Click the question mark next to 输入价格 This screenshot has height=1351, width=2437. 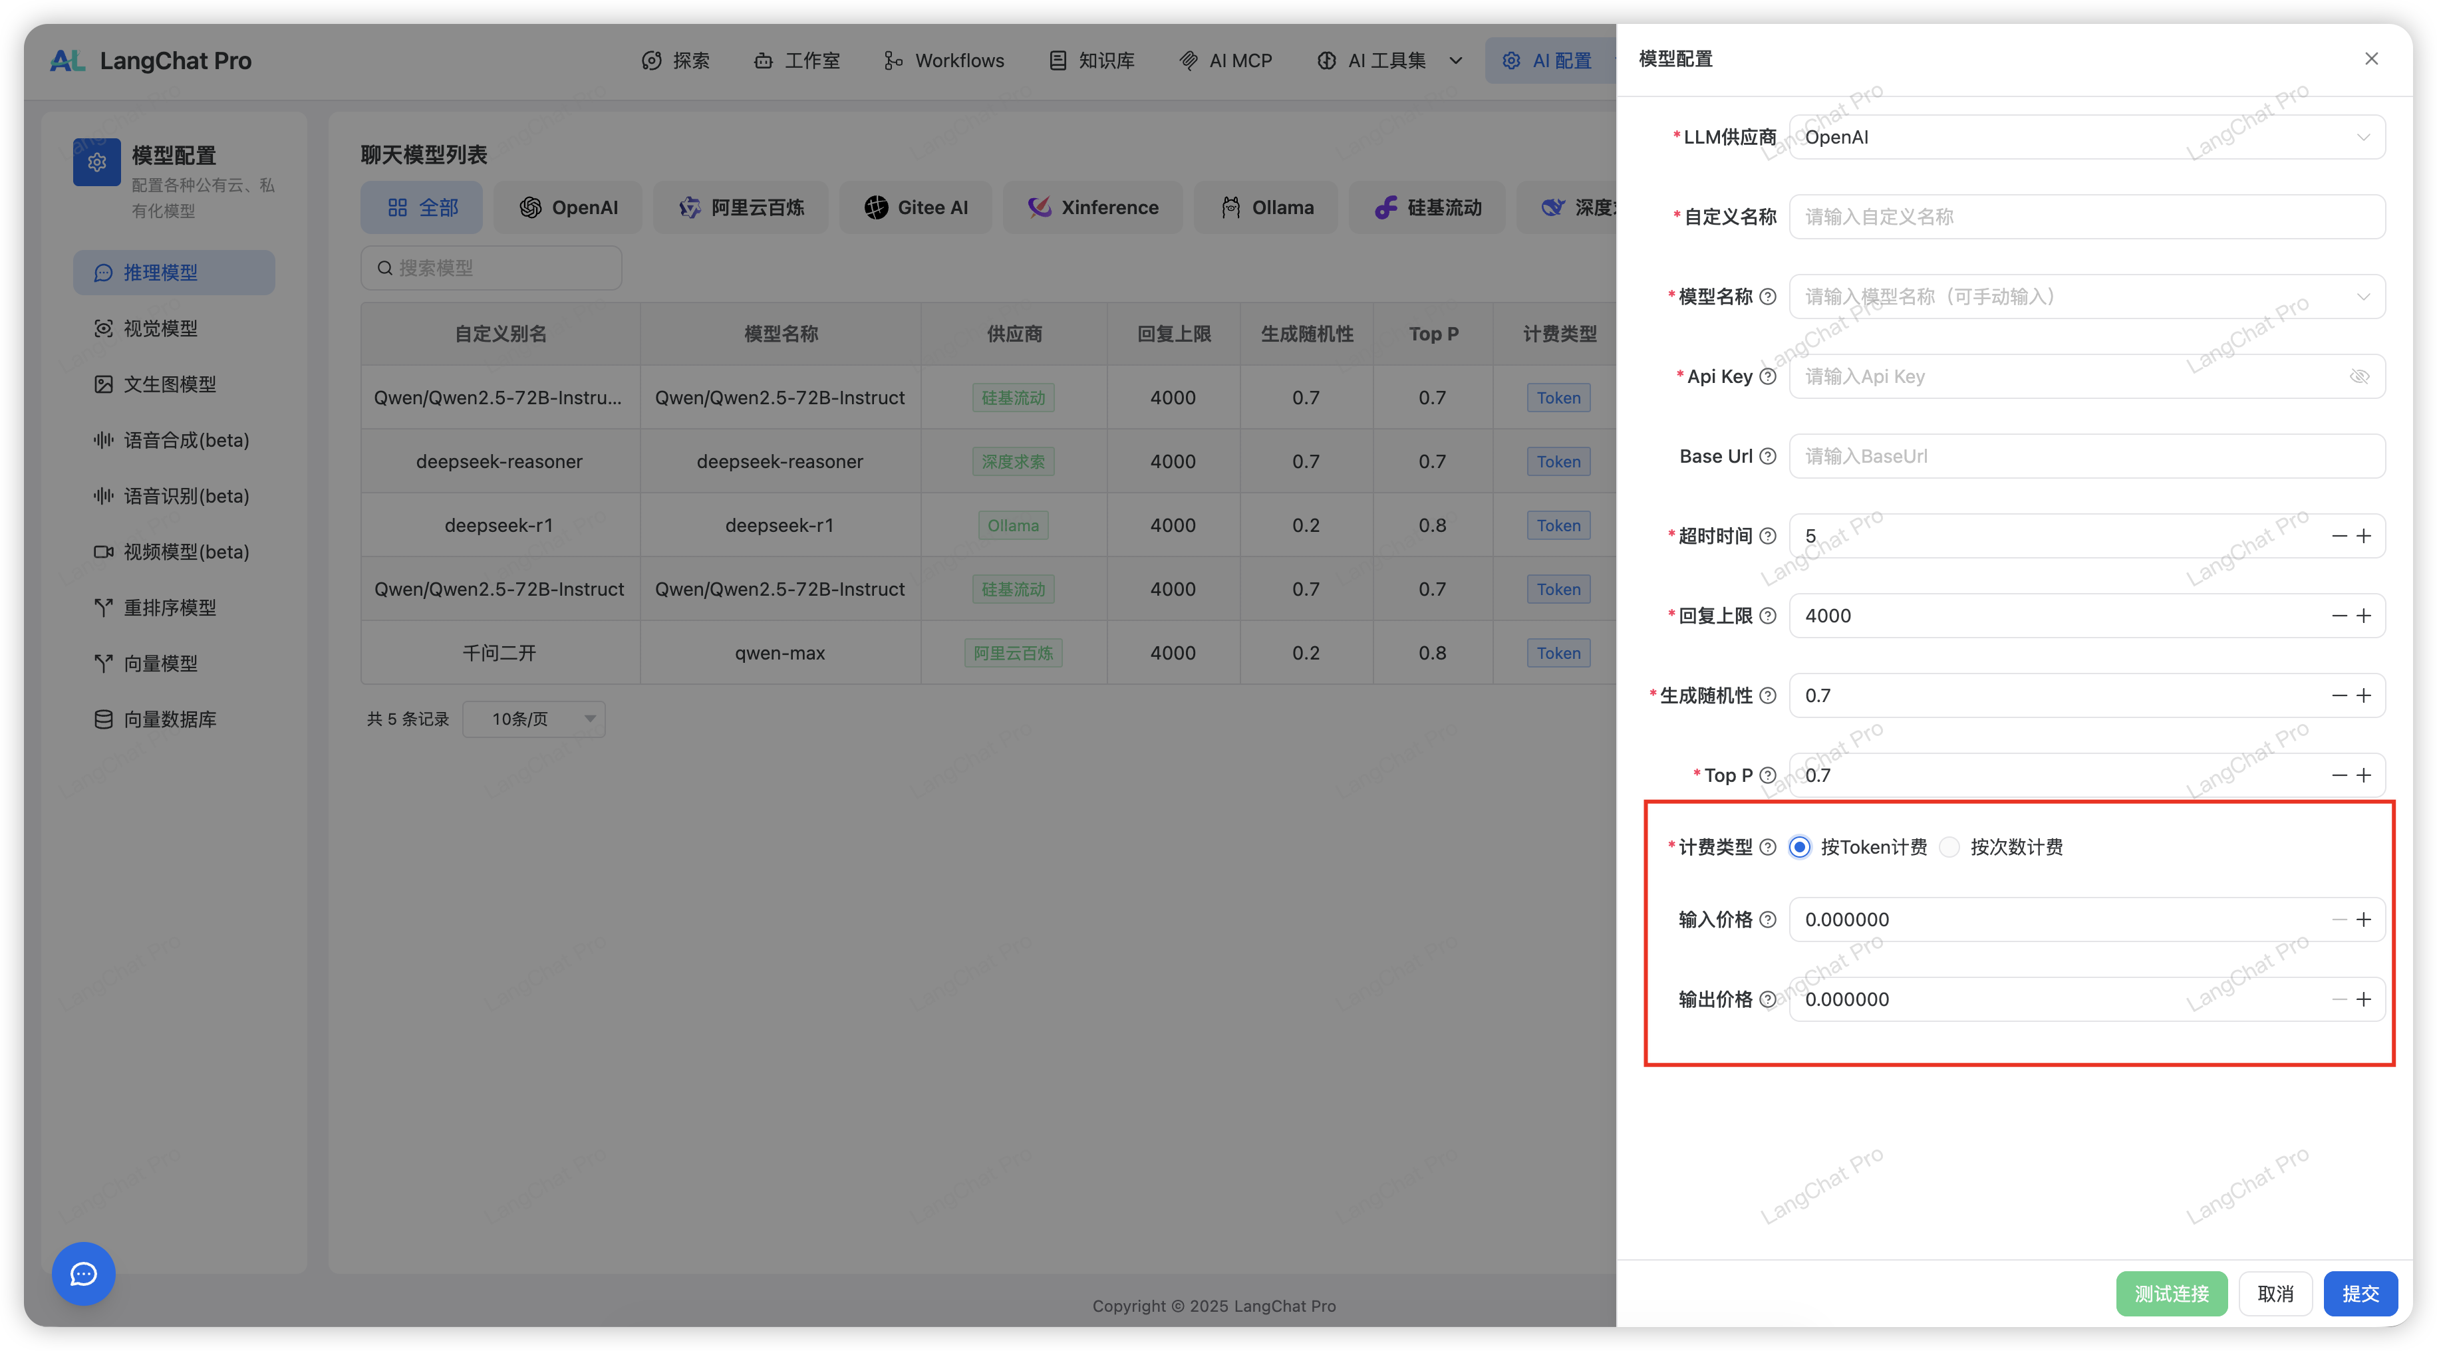coord(1767,920)
